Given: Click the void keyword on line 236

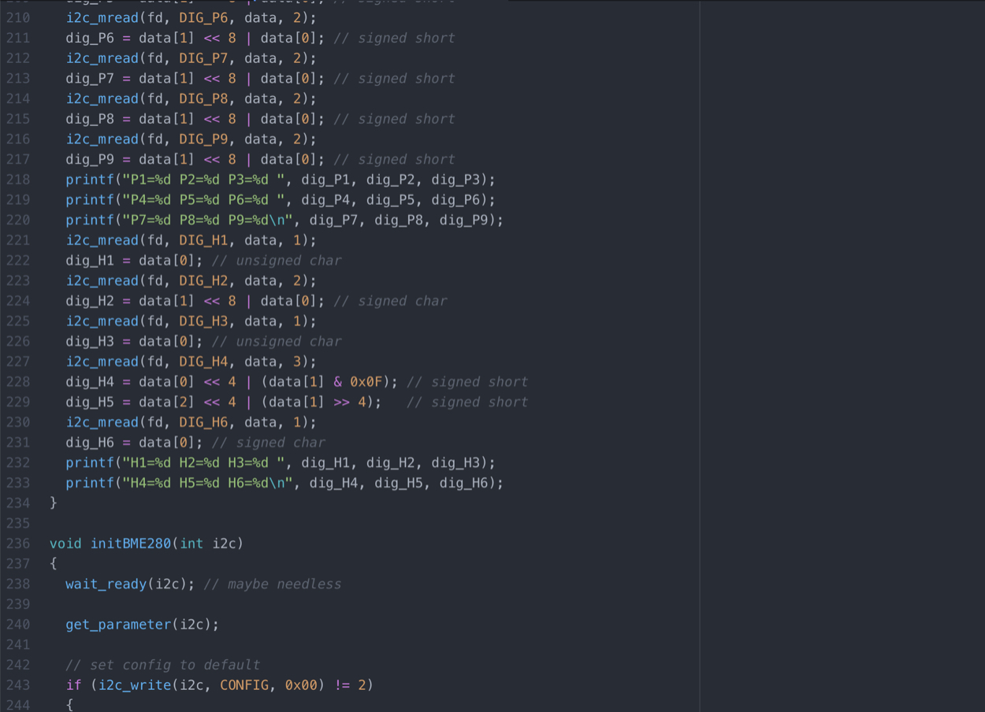Looking at the screenshot, I should (65, 543).
